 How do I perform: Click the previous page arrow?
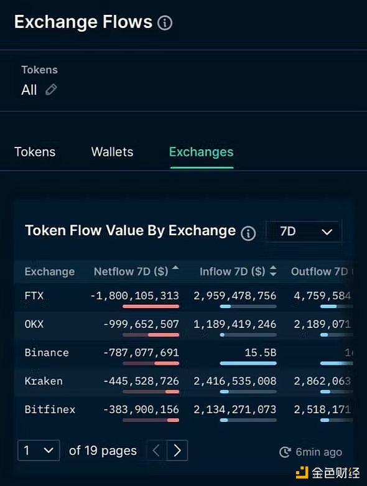[x=156, y=451]
